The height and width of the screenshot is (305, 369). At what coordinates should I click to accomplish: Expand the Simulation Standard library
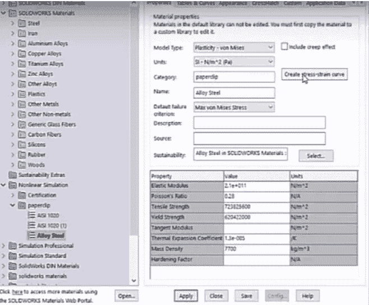pos(3,256)
